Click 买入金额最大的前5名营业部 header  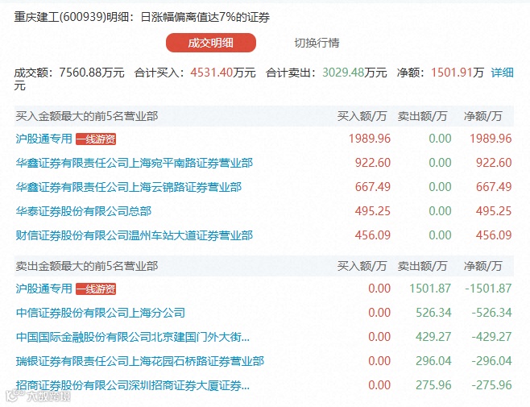point(87,116)
